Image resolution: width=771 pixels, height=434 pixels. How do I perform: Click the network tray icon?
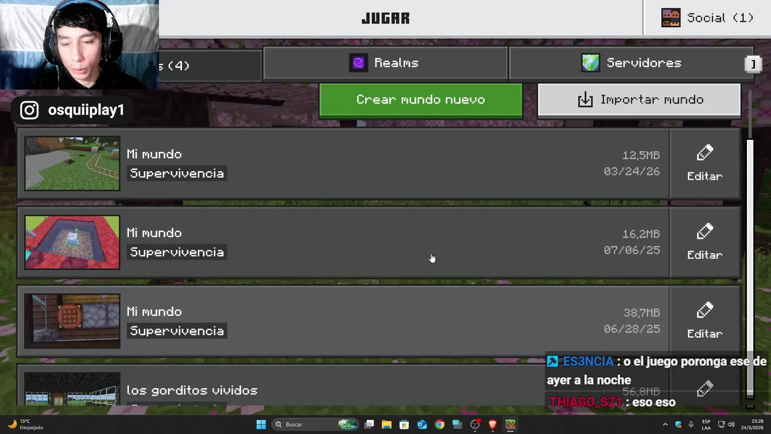(x=722, y=424)
